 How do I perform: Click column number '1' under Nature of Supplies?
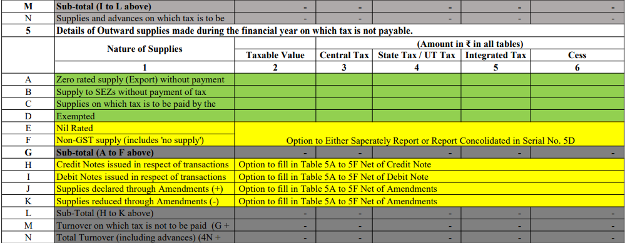pyautogui.click(x=145, y=67)
